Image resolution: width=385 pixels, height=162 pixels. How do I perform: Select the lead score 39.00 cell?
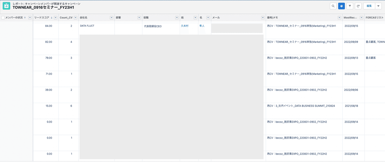coord(46,95)
